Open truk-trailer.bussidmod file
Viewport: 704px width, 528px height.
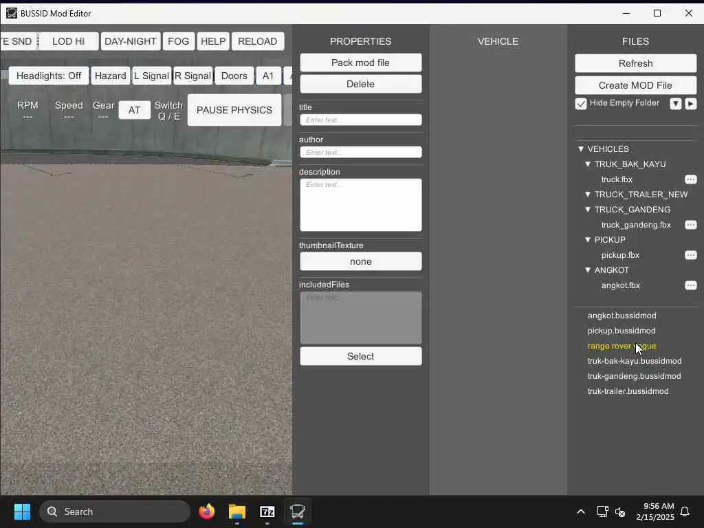628,391
